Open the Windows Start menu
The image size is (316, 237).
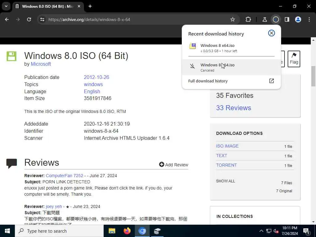[7, 231]
